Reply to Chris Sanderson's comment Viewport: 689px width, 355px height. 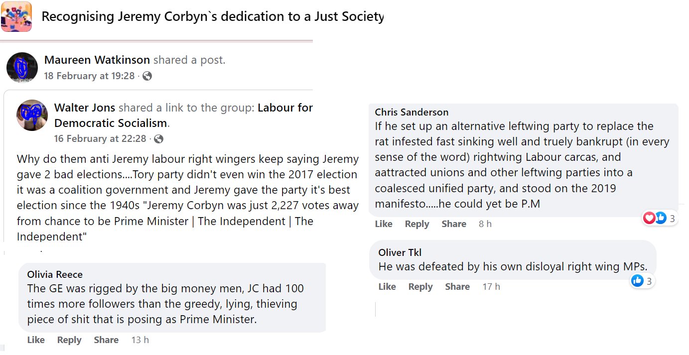[x=417, y=224]
